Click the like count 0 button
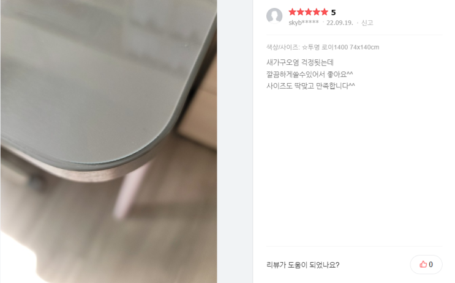 [426, 264]
